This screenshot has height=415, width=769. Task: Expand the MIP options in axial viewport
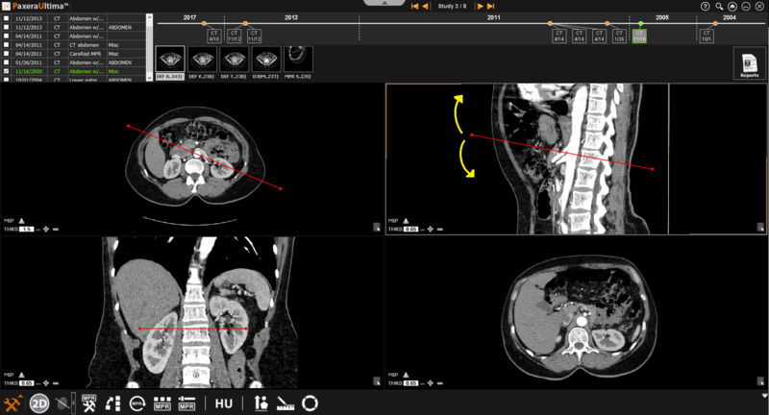tap(22, 219)
